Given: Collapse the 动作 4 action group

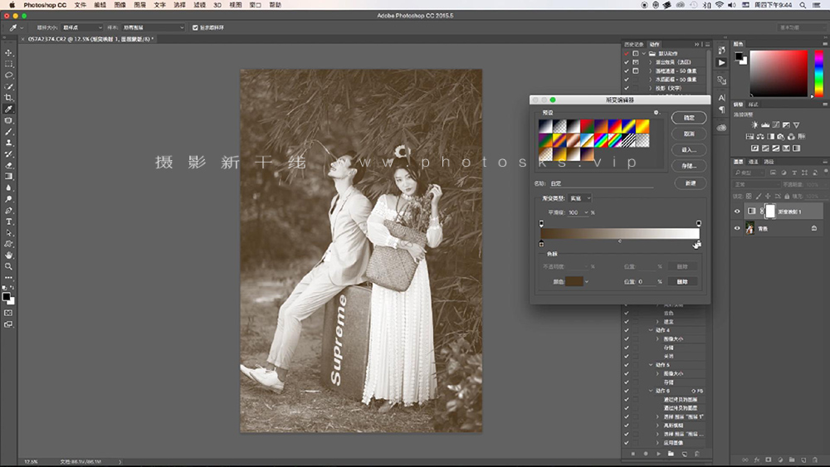Looking at the screenshot, I should pyautogui.click(x=651, y=330).
